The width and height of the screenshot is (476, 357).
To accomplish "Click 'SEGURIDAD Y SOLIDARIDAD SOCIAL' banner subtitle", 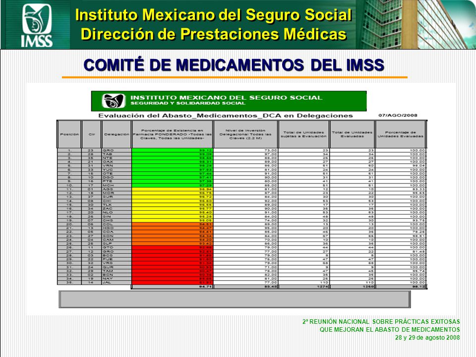I will [x=187, y=103].
